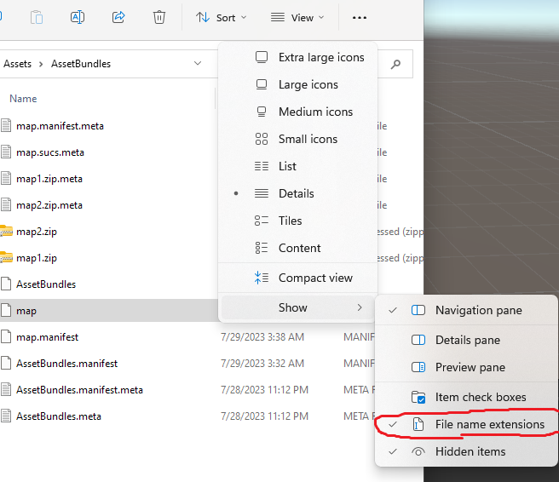Click the Delete trash can icon
The image size is (559, 482).
[x=159, y=17]
